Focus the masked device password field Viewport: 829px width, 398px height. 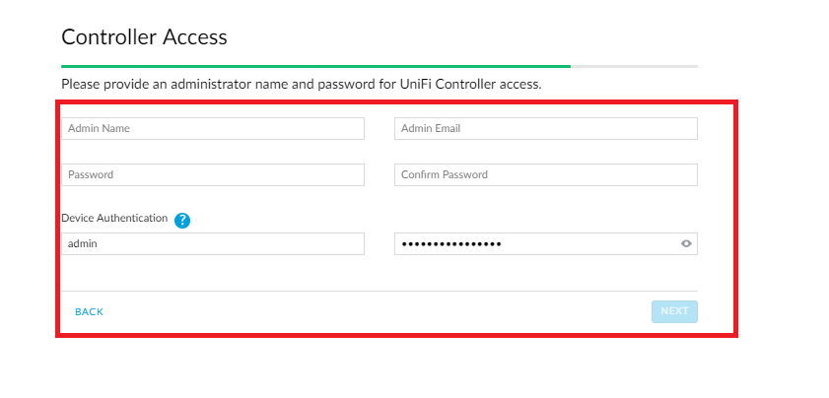[546, 243]
